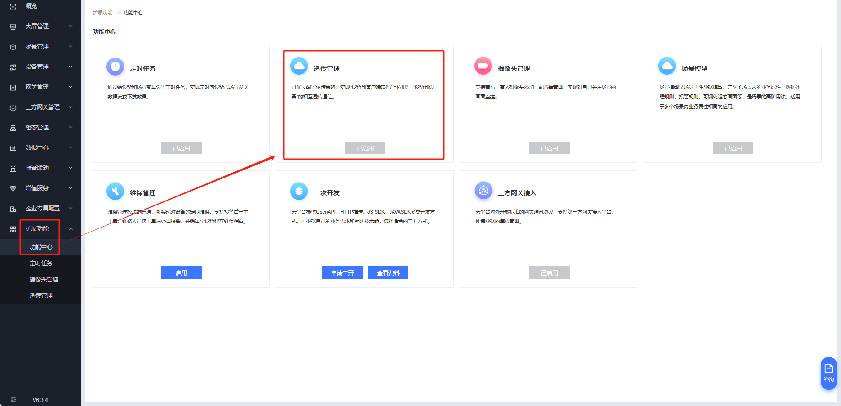The height and width of the screenshot is (406, 841).
Task: Click 扩展功能 breadcrumb link
Action: (103, 13)
